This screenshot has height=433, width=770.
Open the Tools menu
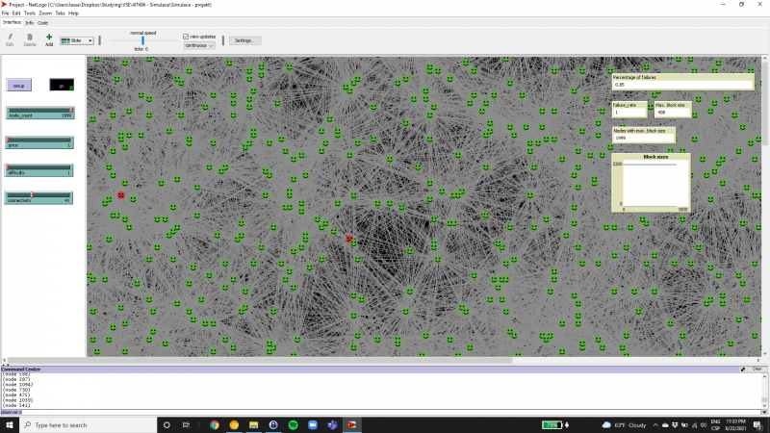pos(30,13)
